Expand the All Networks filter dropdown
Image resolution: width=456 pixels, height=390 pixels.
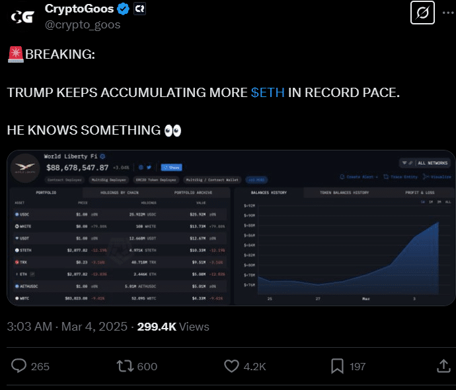(426, 163)
